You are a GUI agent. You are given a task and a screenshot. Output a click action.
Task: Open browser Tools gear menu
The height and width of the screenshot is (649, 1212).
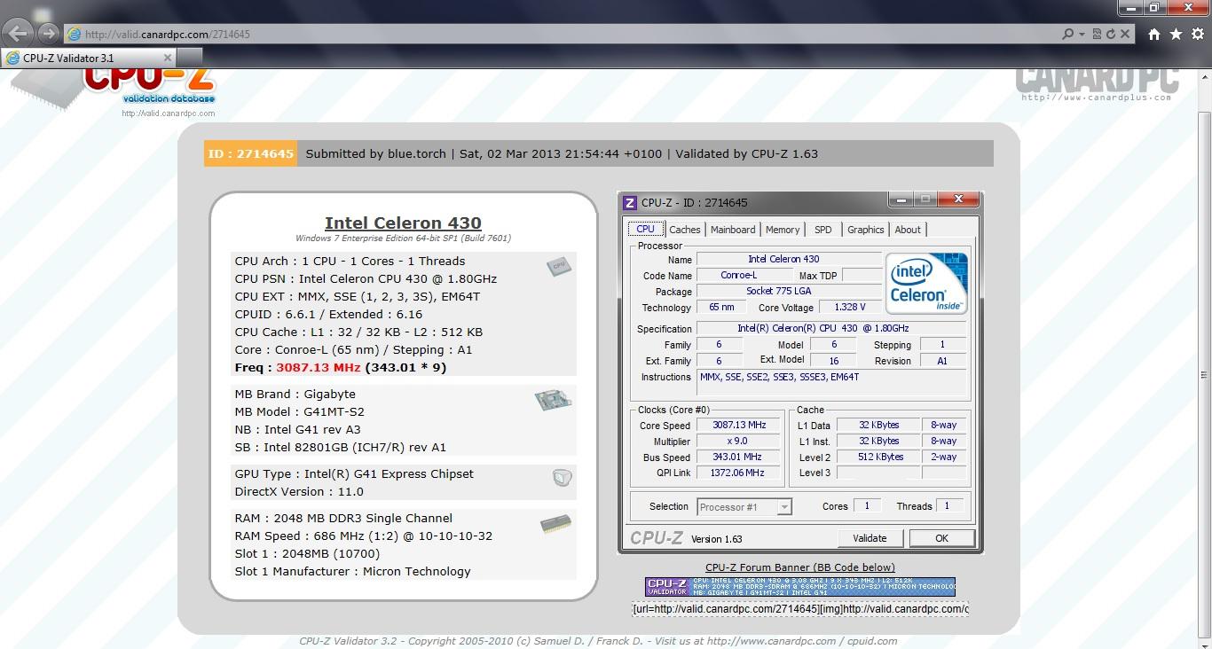(x=1198, y=34)
